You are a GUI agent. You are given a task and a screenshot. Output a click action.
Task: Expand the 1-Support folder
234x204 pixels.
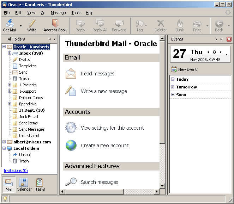(x=10, y=91)
